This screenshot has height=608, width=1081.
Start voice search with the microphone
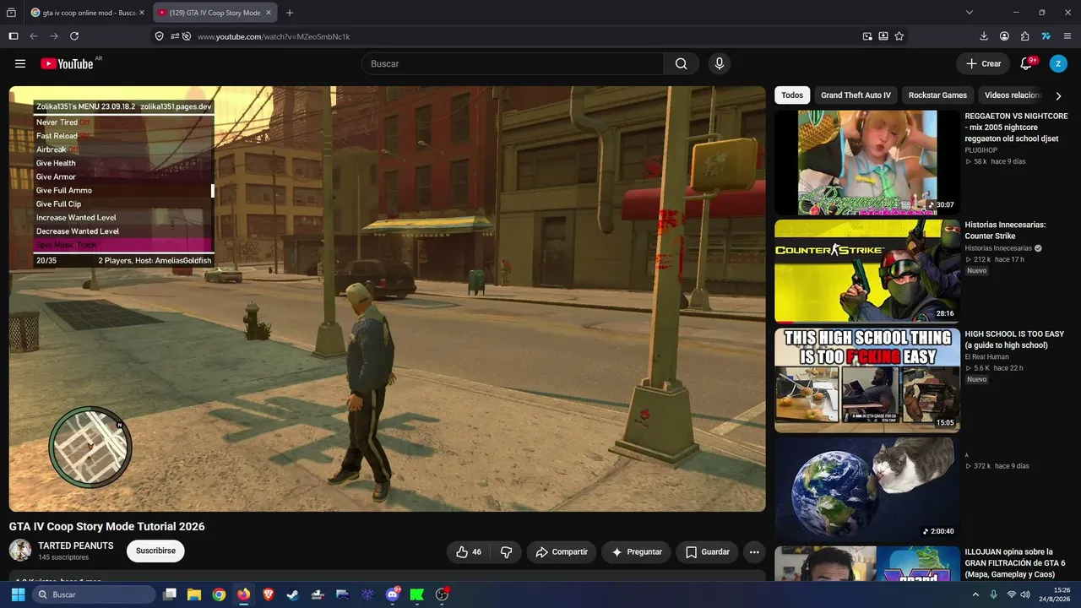[720, 63]
